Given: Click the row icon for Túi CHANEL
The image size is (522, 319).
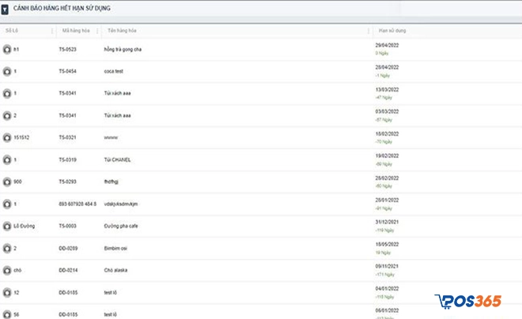Looking at the screenshot, I should click(7, 159).
